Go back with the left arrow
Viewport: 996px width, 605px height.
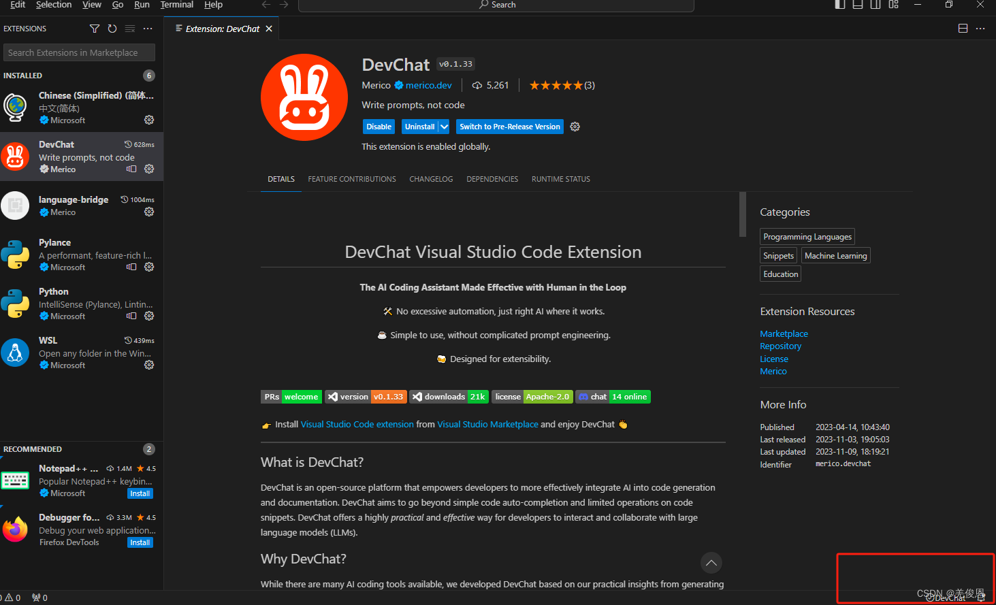coord(266,5)
